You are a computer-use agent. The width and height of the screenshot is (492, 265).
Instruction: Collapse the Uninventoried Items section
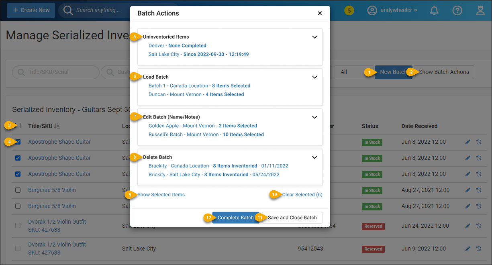(x=315, y=37)
